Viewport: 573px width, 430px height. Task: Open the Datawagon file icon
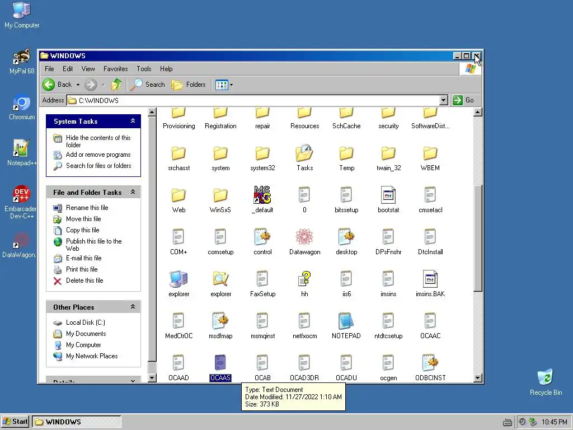tap(304, 237)
